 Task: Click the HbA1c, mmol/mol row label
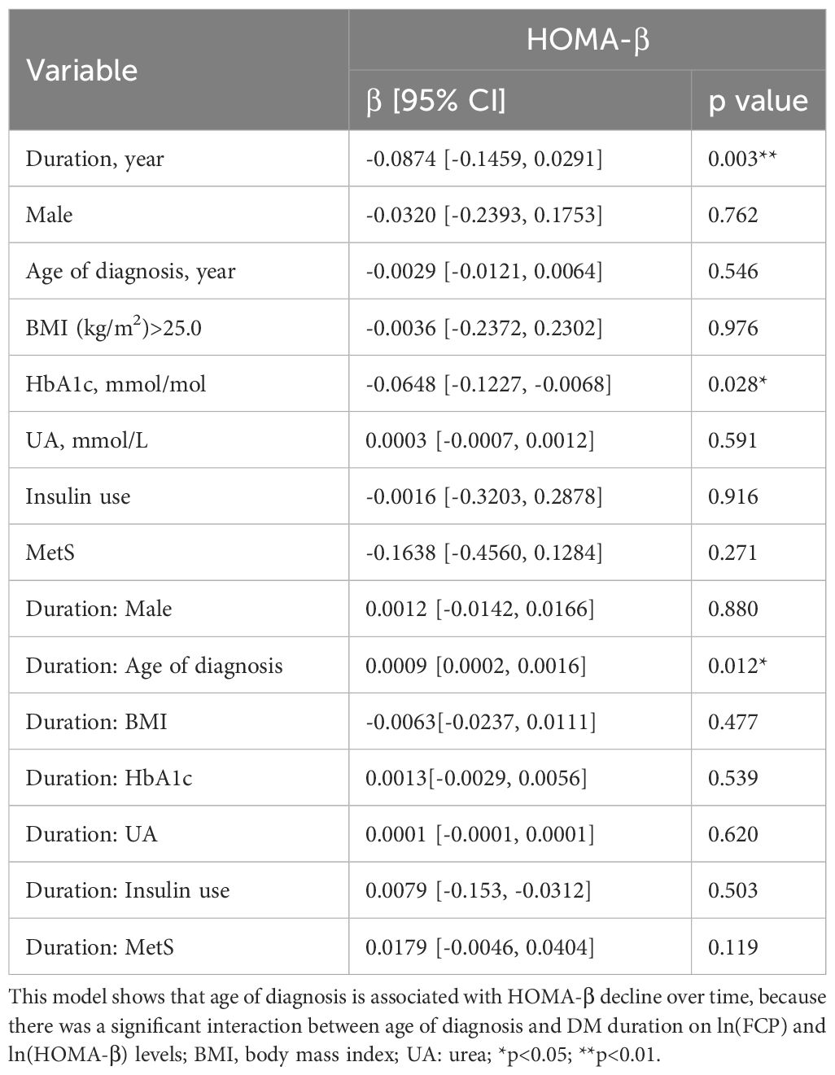(x=116, y=384)
